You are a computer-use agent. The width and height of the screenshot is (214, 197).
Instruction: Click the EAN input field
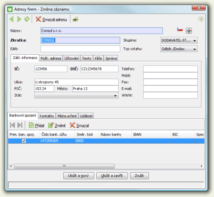click(x=80, y=49)
